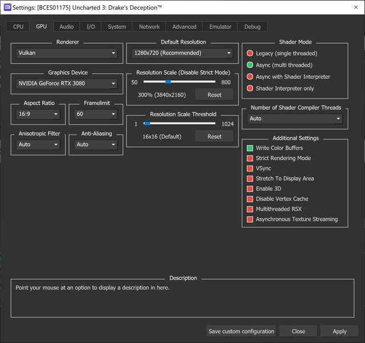
Task: Click the 16x16 (Default) threshold text
Action: [x=162, y=137]
